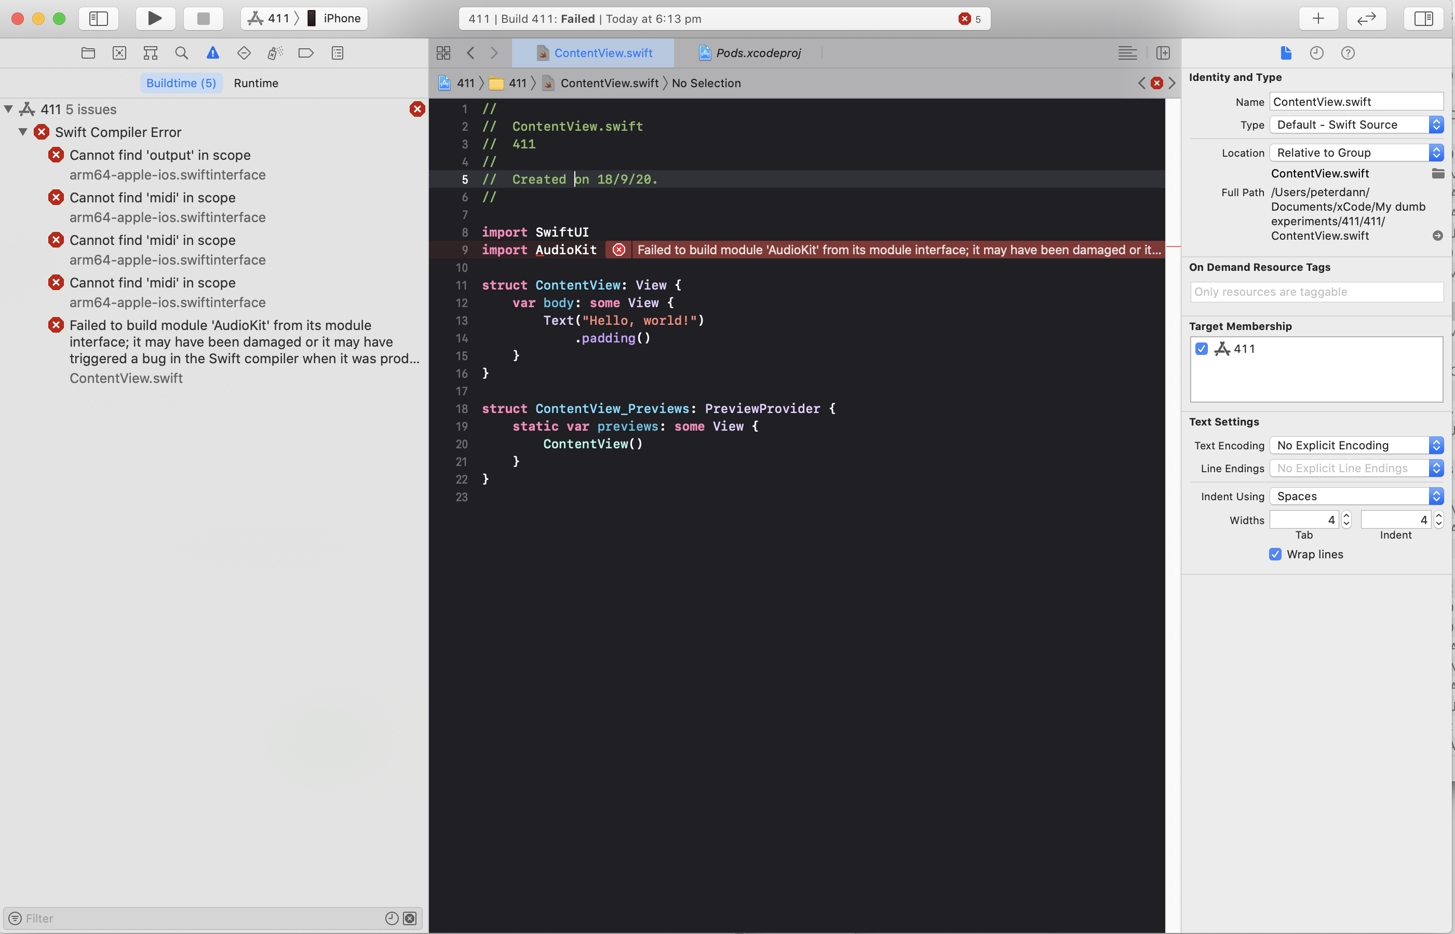This screenshot has width=1455, height=934.
Task: Open the Type dropdown showing Swift Source
Action: point(1356,125)
